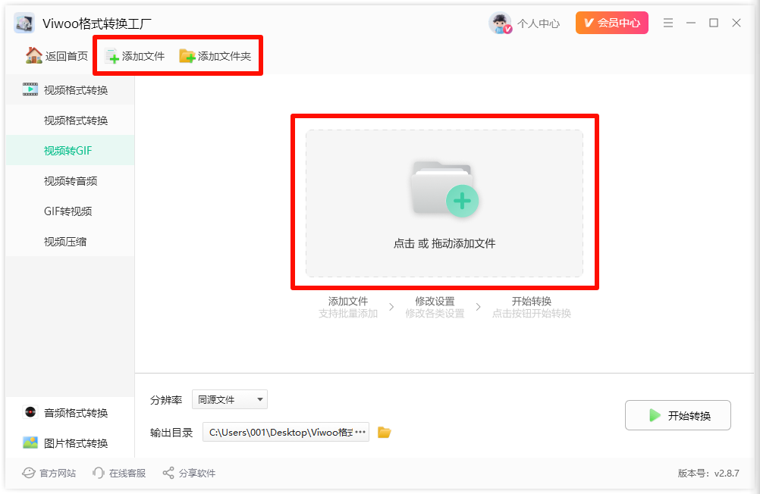The height and width of the screenshot is (494, 760).
Task: Expand 音频格式转换 category
Action: (70, 413)
